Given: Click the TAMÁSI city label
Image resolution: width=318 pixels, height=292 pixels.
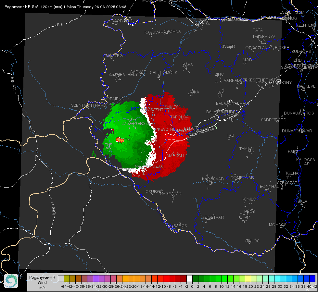Looking at the screenshot, I should point(247,149).
